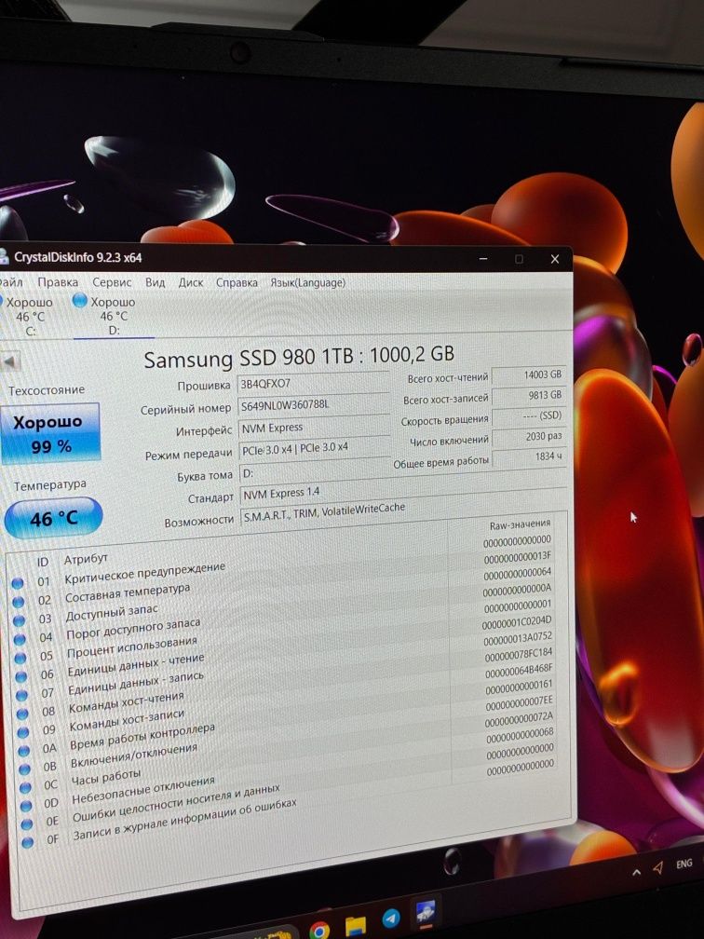The height and width of the screenshot is (939, 704).
Task: Click the 1834 ч power-on hours value
Action: [x=528, y=456]
